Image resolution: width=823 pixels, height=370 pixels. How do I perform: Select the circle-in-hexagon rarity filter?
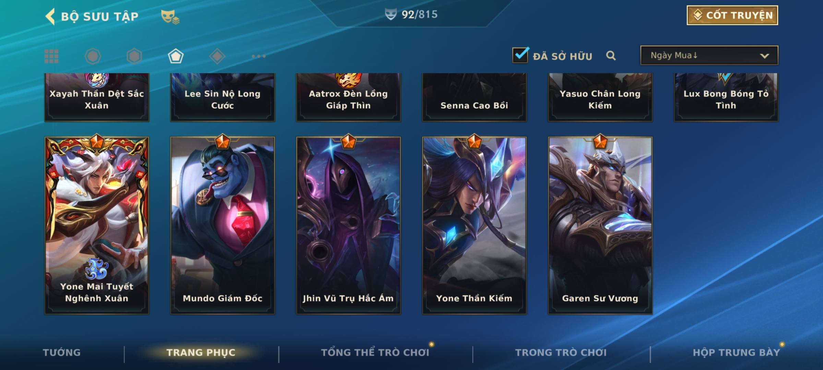93,56
